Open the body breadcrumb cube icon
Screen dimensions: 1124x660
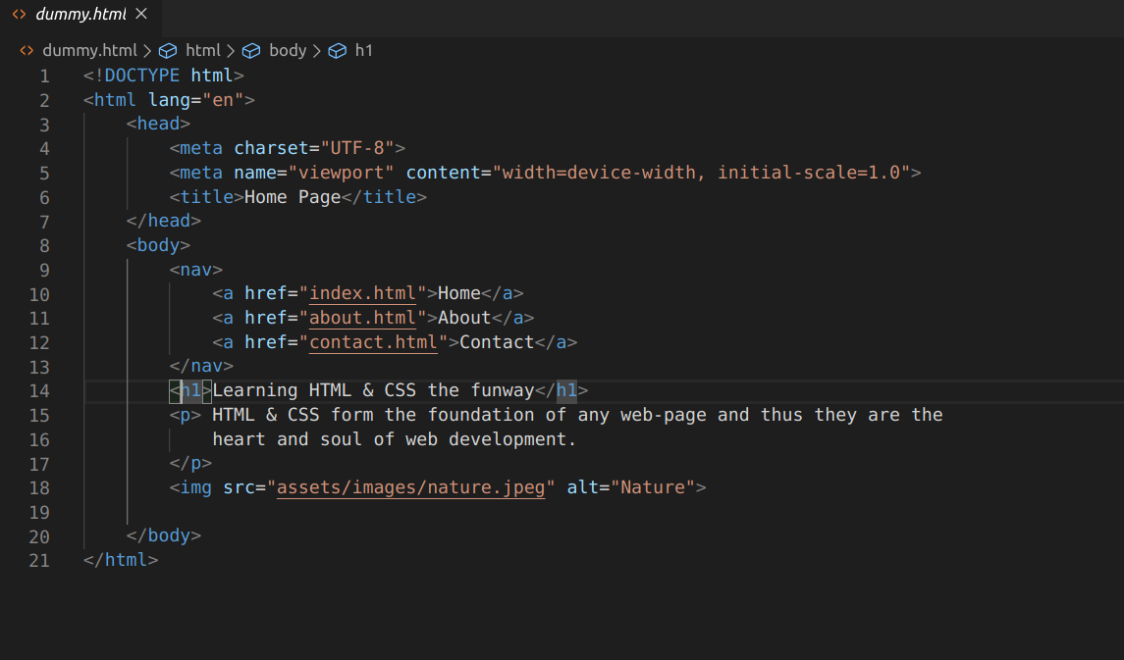[x=251, y=51]
